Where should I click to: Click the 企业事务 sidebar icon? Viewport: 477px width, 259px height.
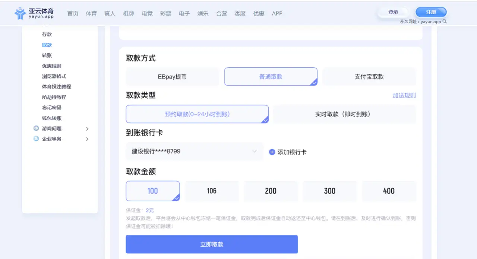pyautogui.click(x=36, y=139)
